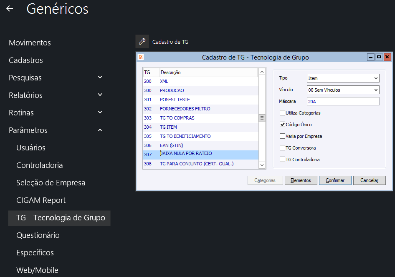
Task: Uncheck the Código Único checkbox
Action: (282, 125)
